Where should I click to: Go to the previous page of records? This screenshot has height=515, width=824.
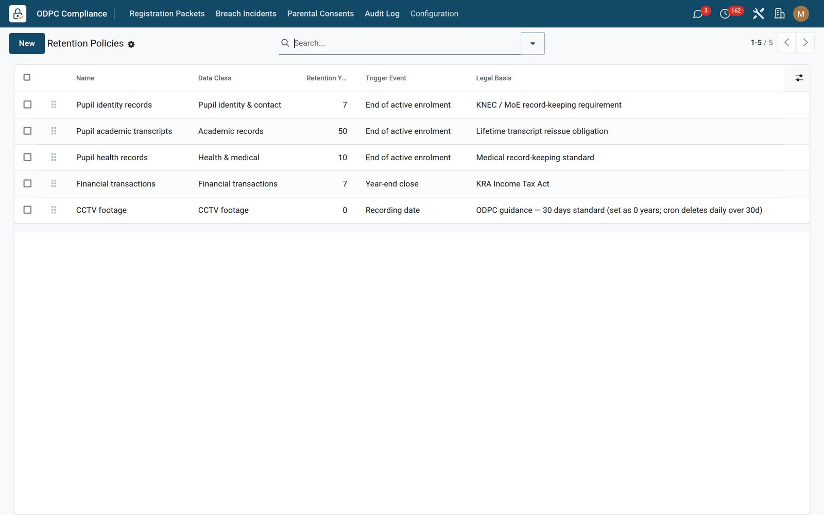[x=786, y=43]
